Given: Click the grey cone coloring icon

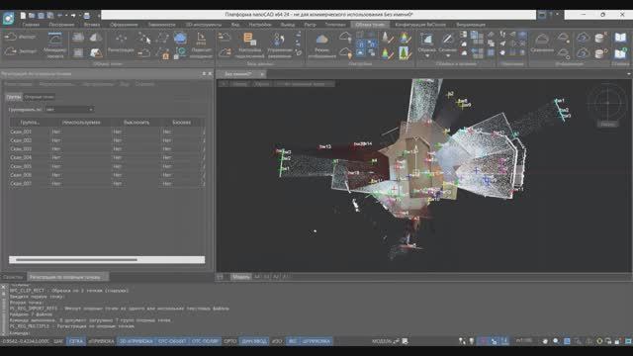Looking at the screenshot, I should pyautogui.click(x=387, y=39).
